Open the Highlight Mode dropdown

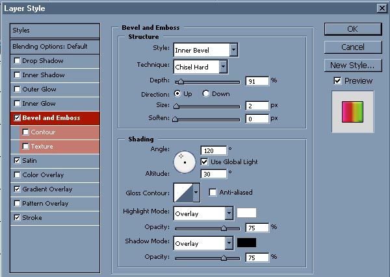click(203, 213)
